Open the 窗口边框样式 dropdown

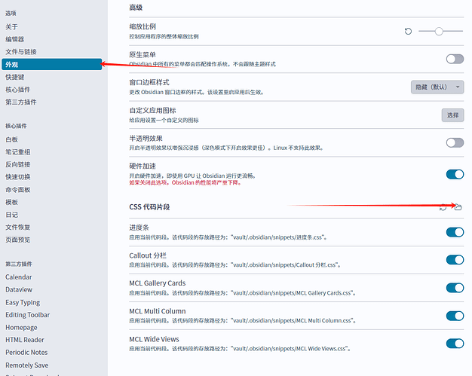[437, 87]
